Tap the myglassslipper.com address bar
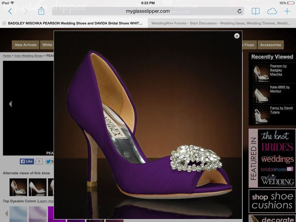The image size is (296, 222). tap(148, 11)
